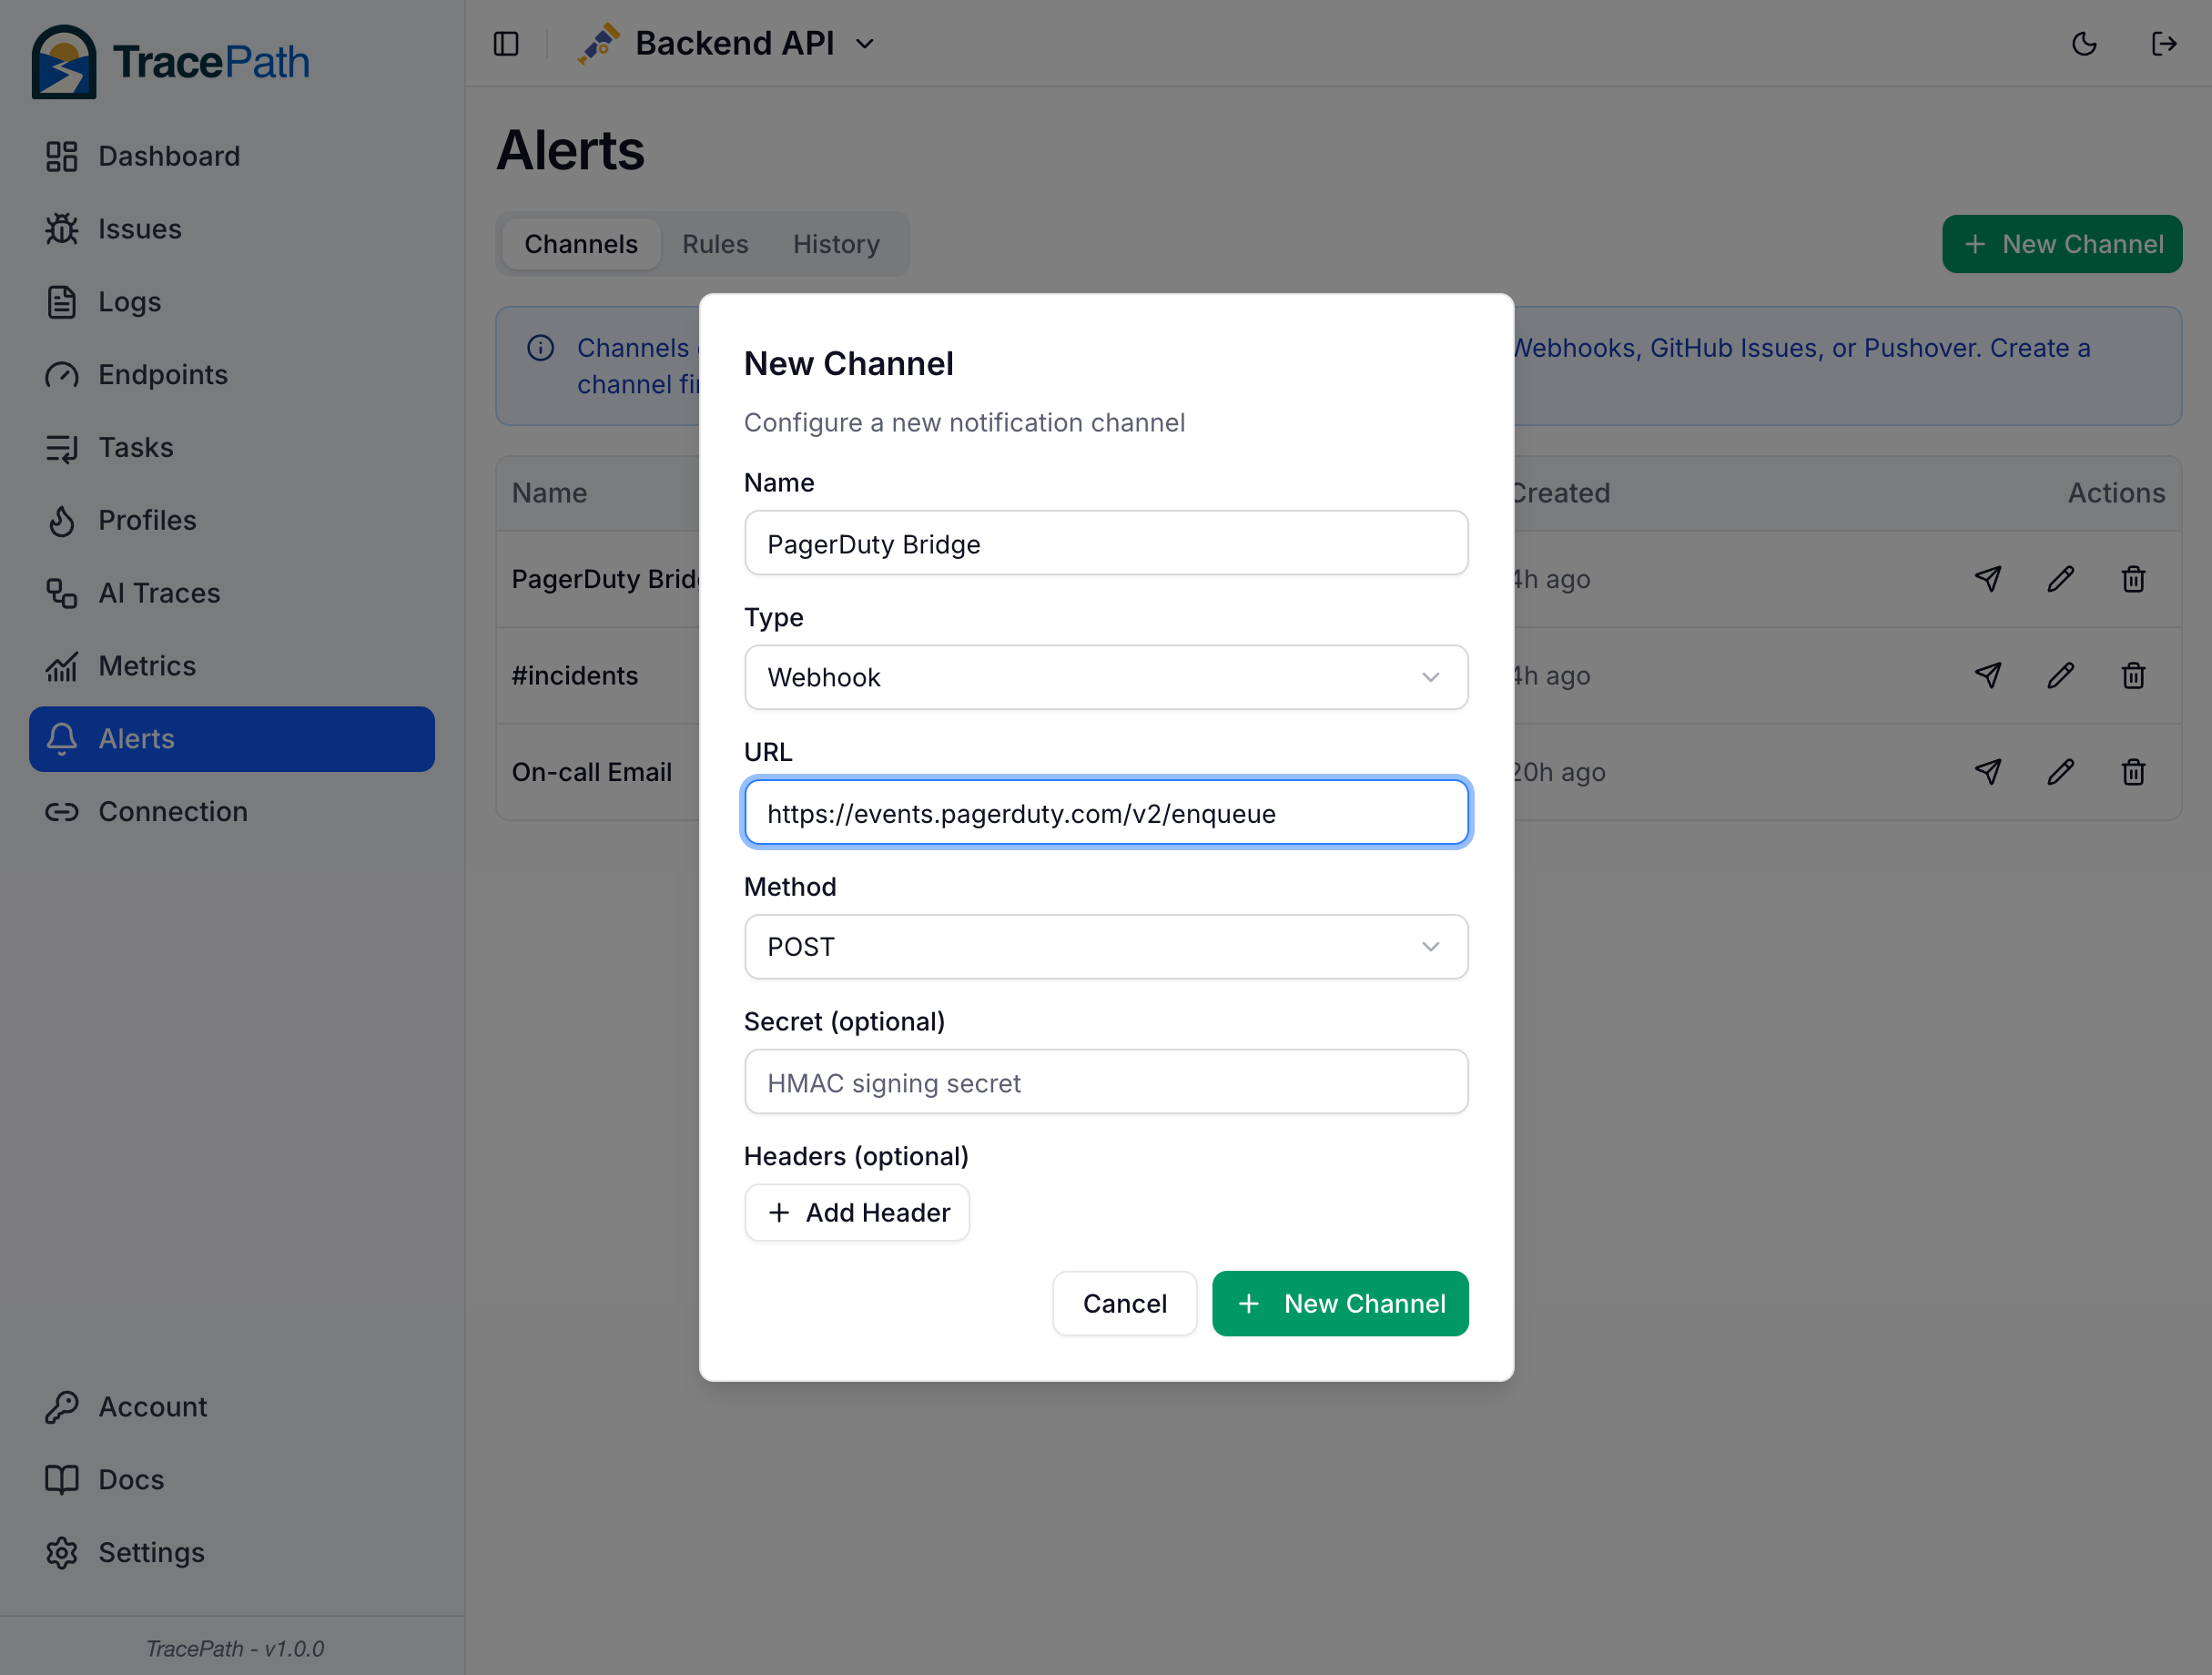
Task: Open the Backend API project dropdown
Action: click(x=726, y=44)
